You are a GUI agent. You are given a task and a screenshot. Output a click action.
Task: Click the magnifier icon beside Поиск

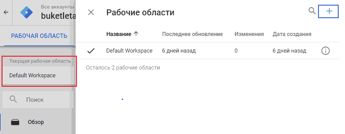pyautogui.click(x=13, y=99)
